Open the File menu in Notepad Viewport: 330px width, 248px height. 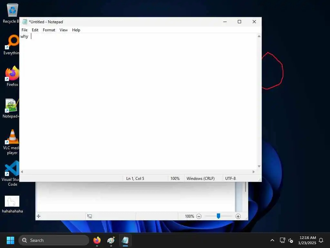tap(24, 30)
